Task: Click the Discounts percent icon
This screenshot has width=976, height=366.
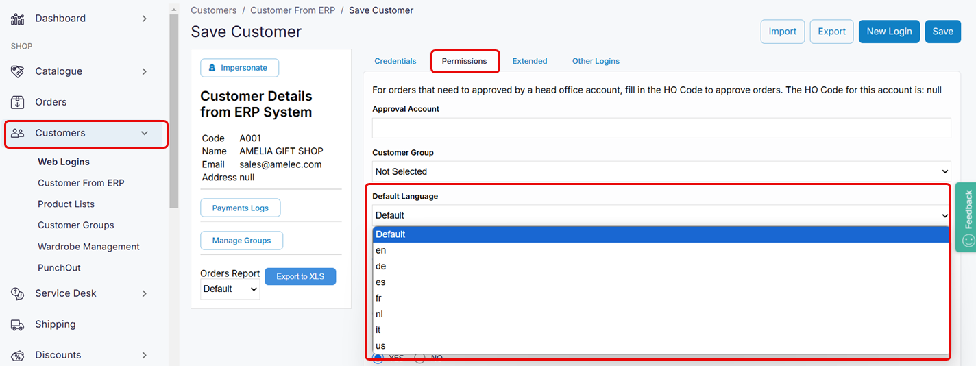Action: (18, 355)
